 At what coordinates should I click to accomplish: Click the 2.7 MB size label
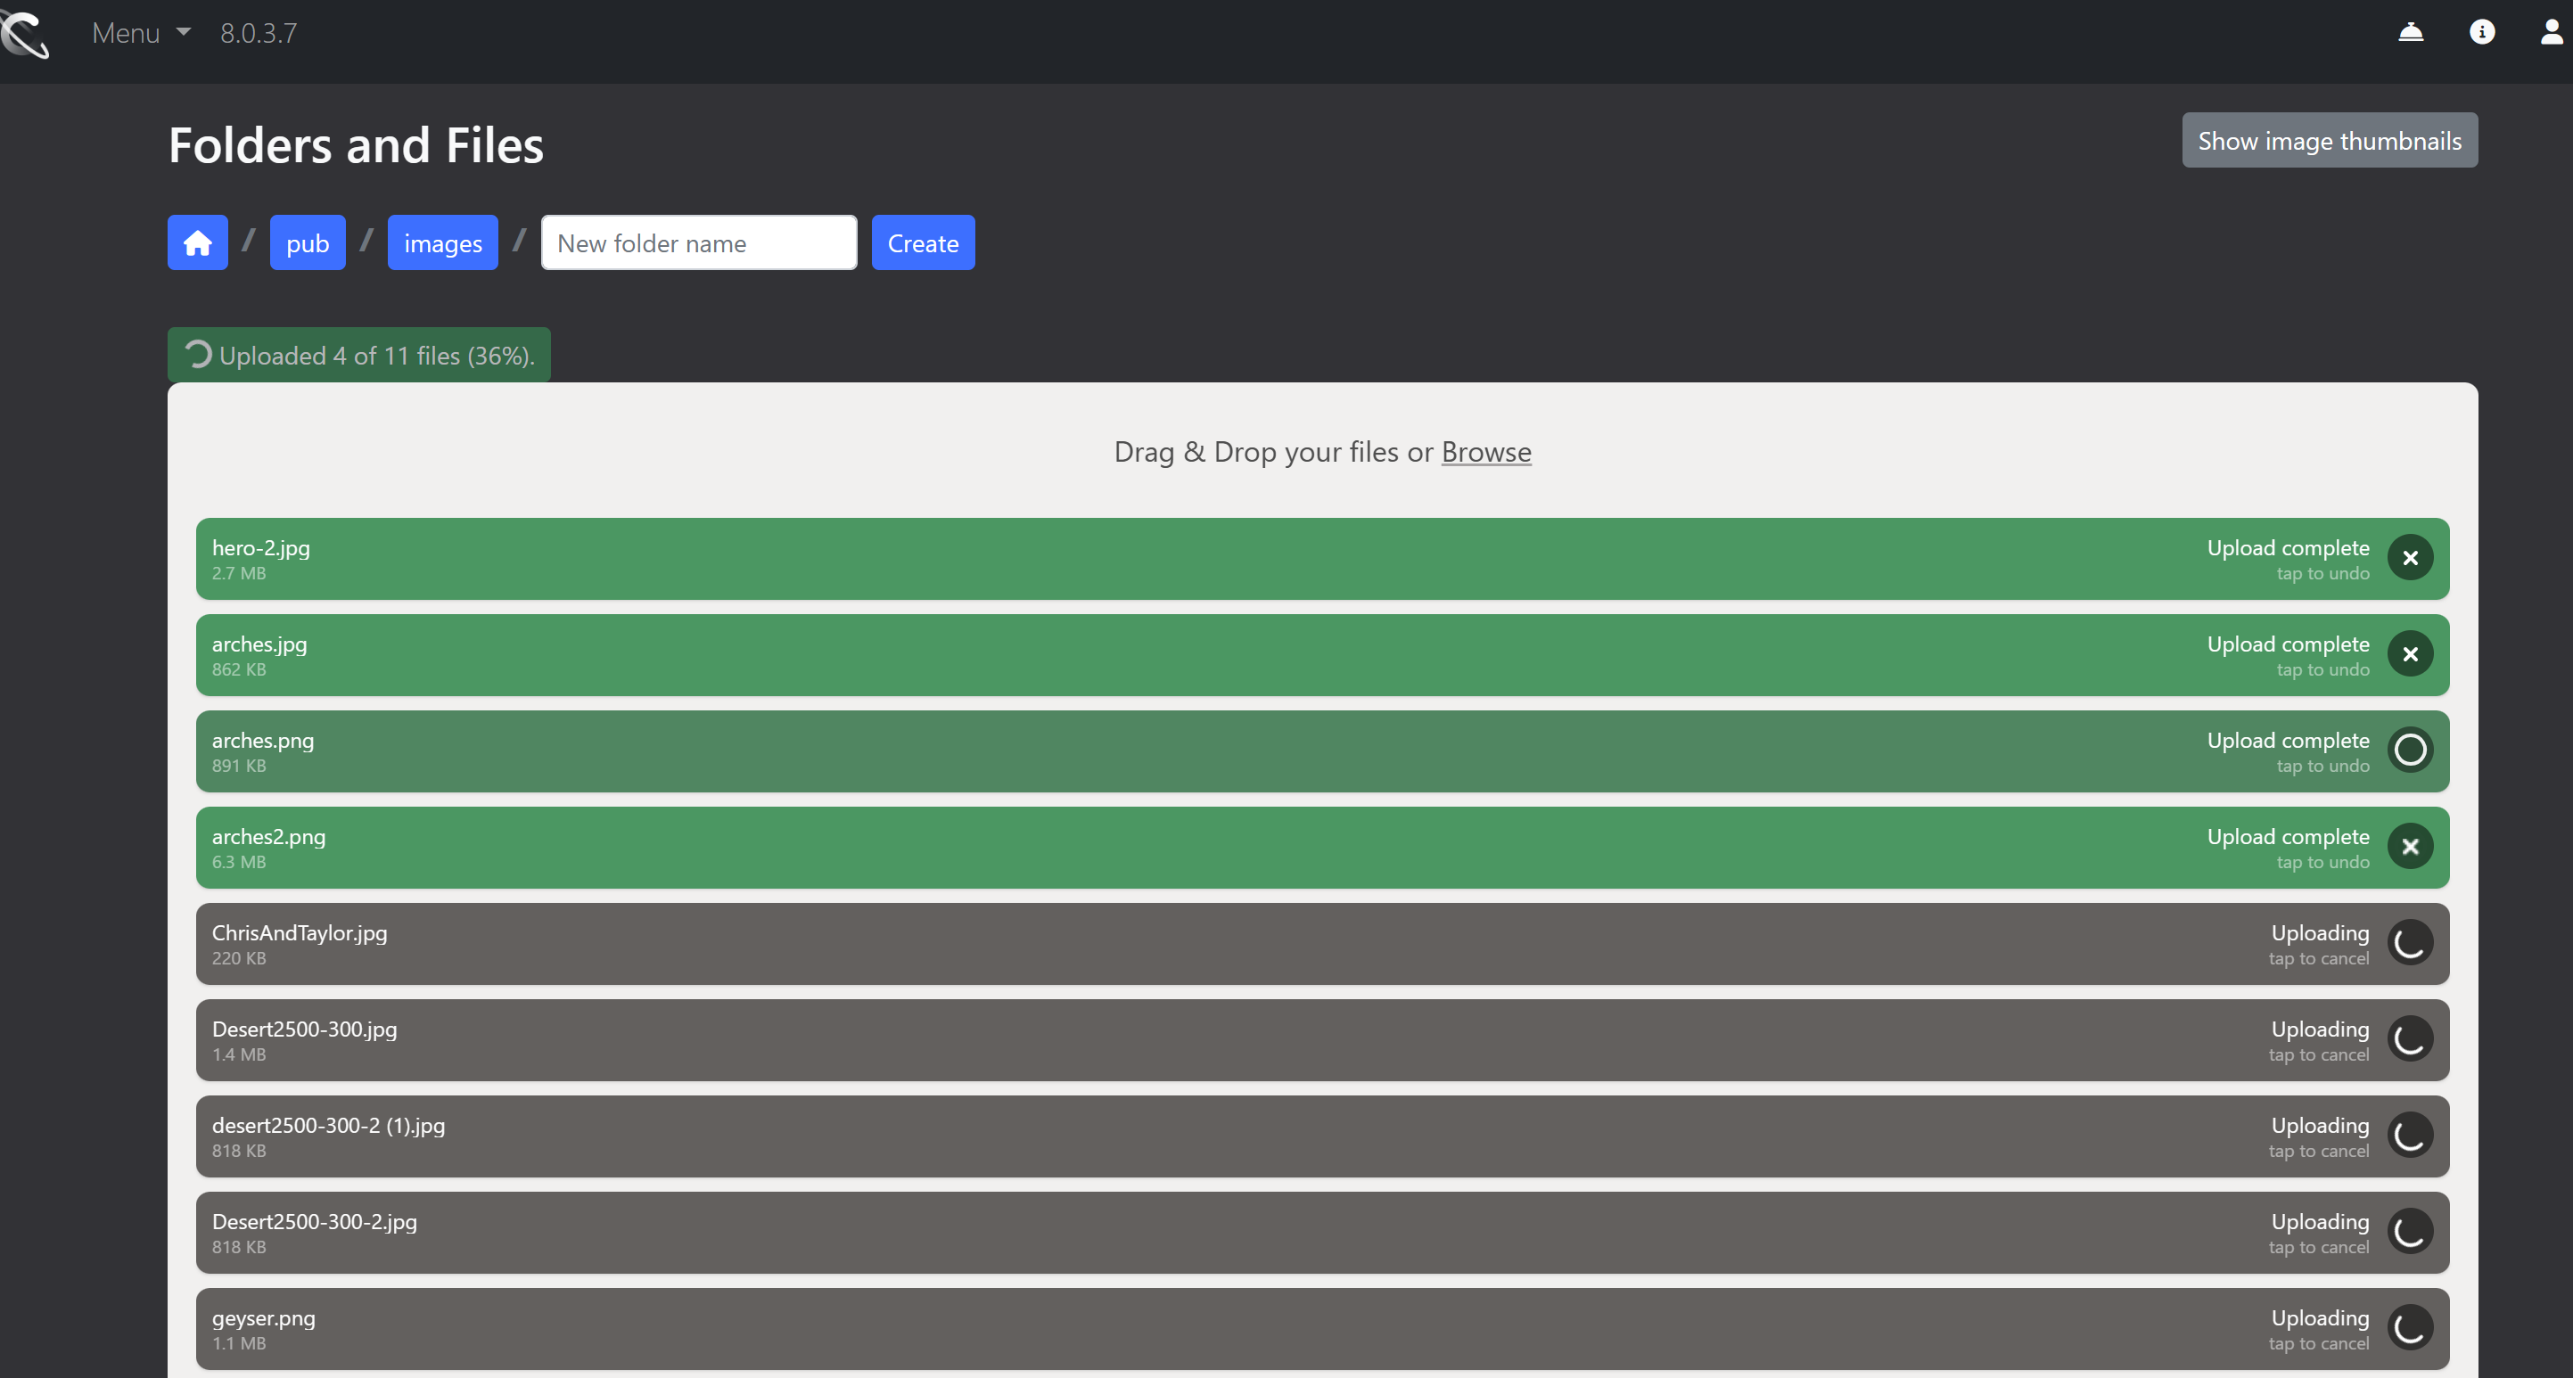(x=239, y=573)
